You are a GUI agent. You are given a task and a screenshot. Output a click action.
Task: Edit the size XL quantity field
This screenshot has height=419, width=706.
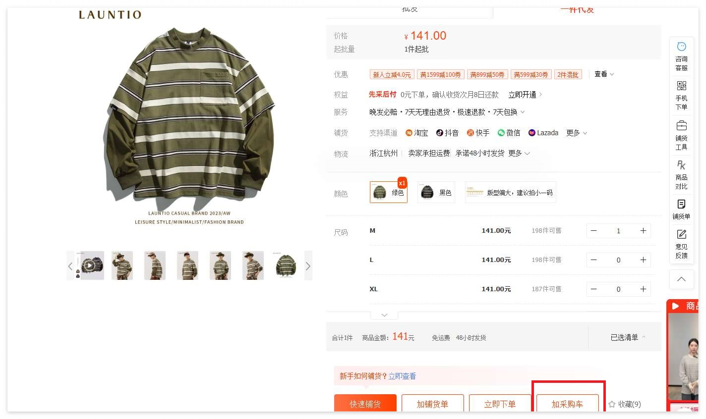(x=618, y=289)
